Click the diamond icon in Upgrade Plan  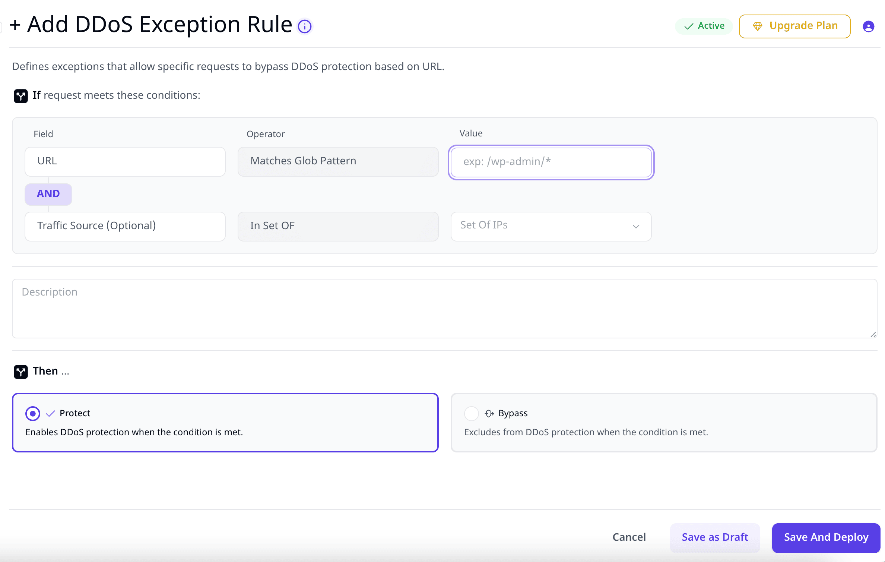coord(758,26)
